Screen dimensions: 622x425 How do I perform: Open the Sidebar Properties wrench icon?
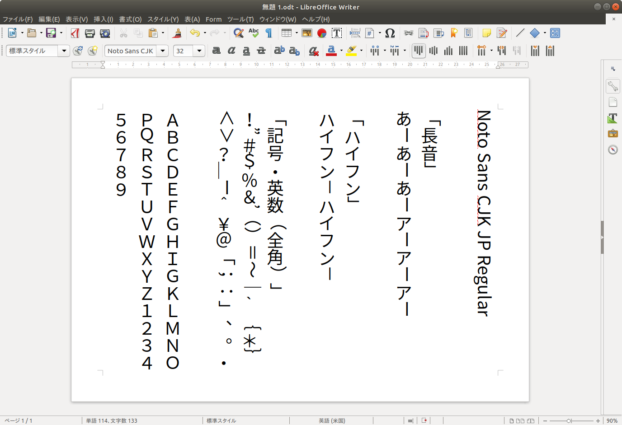pyautogui.click(x=613, y=86)
